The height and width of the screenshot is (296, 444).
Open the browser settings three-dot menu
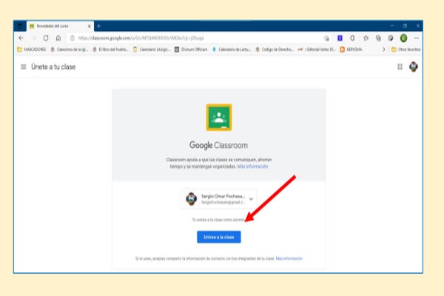pos(417,38)
